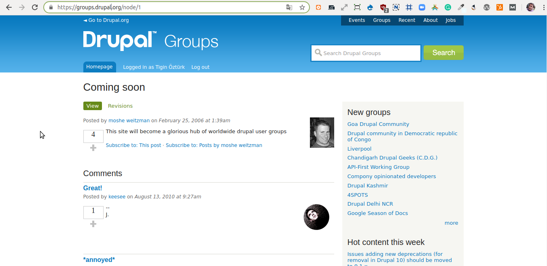
Task: Open API-First Working Group
Action: click(378, 167)
